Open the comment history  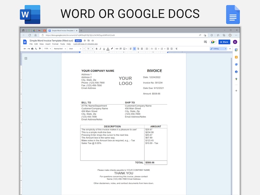(x=205, y=42)
